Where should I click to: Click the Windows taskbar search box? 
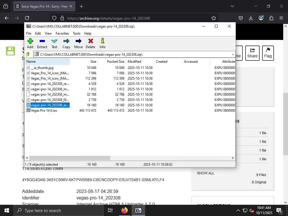click(x=58, y=210)
